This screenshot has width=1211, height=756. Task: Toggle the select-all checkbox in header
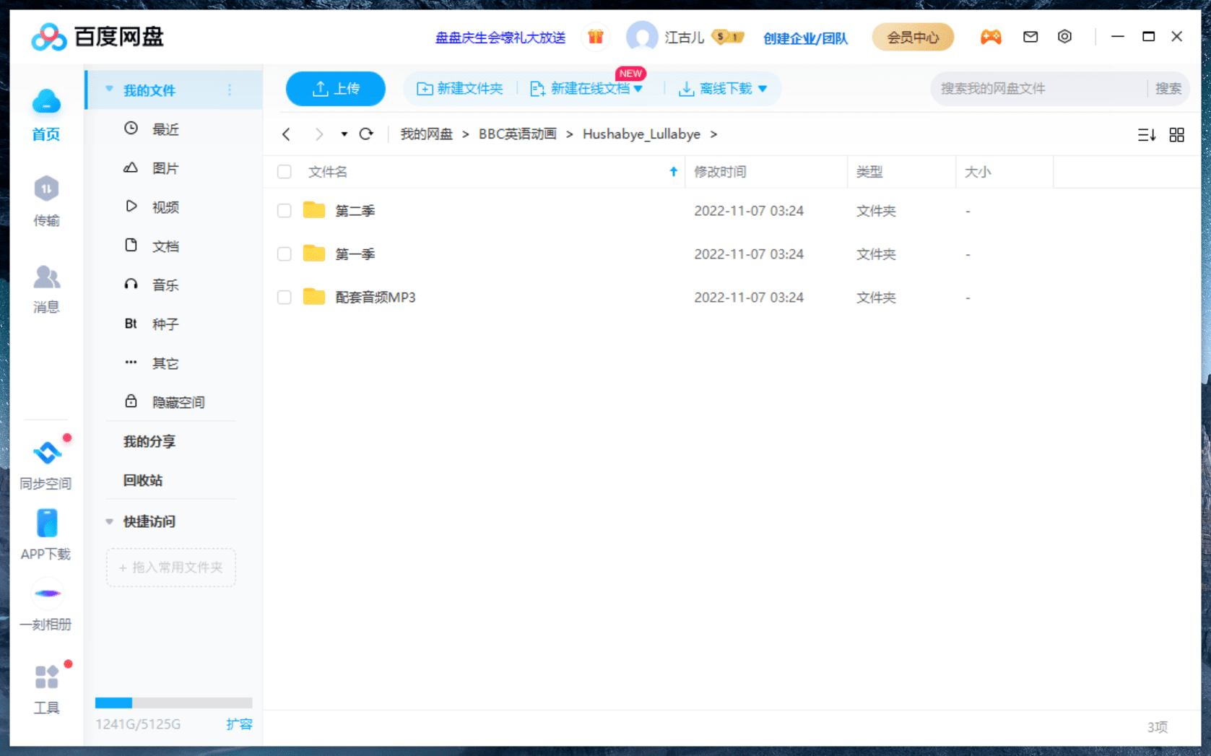click(x=285, y=172)
